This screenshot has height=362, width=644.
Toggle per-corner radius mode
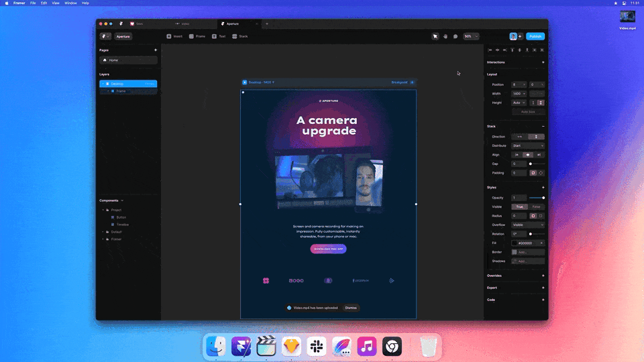(541, 216)
